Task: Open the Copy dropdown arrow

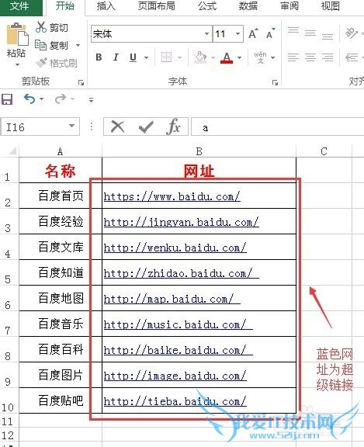Action: (78, 45)
